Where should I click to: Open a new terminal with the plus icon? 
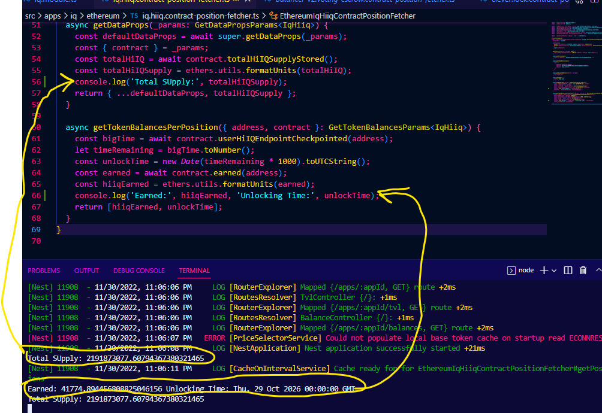(x=543, y=271)
